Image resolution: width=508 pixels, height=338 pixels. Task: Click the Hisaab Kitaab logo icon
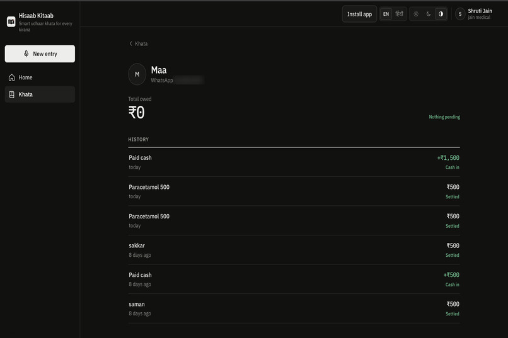pyautogui.click(x=11, y=21)
